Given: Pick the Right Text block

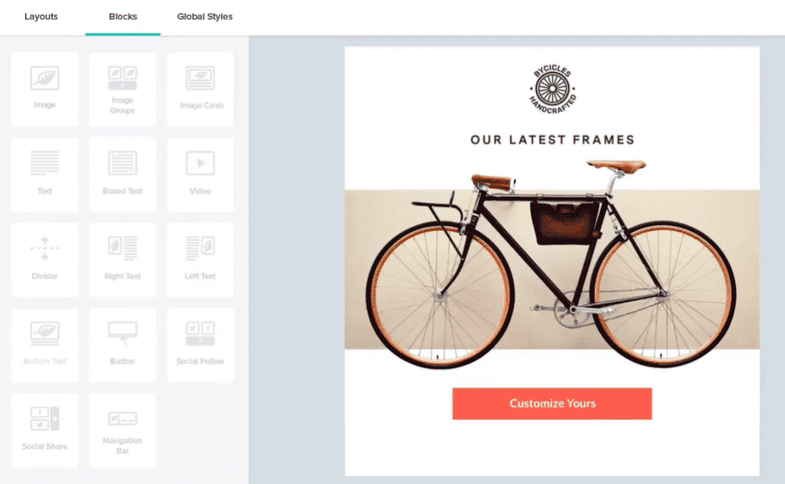Looking at the screenshot, I should point(122,260).
